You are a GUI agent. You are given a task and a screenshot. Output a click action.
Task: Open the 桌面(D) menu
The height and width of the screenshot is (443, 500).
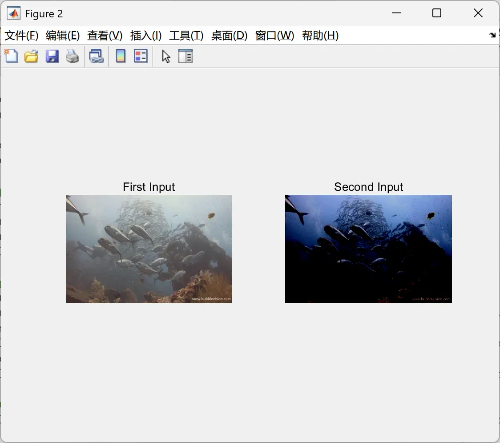pyautogui.click(x=229, y=36)
